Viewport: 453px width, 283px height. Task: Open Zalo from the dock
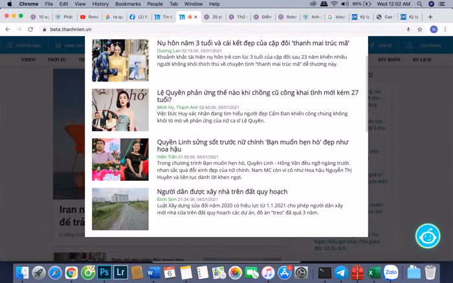tap(391, 273)
